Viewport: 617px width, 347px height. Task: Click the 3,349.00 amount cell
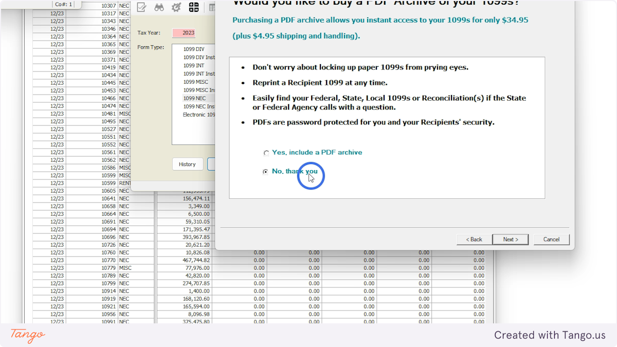pyautogui.click(x=185, y=206)
